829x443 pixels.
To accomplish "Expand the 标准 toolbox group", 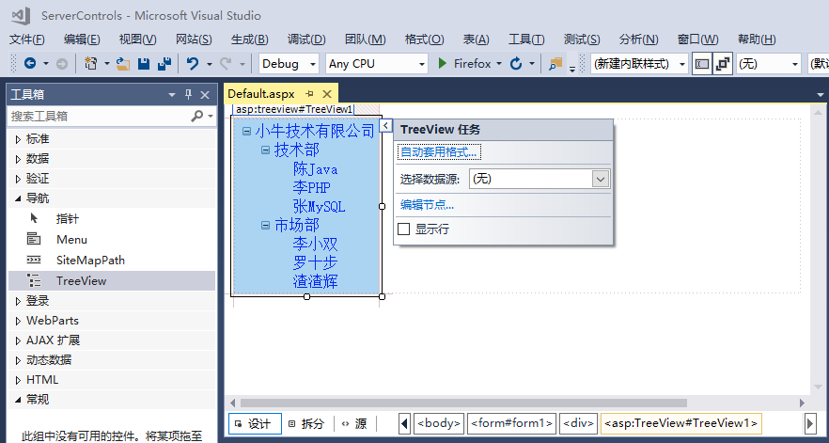I will [18, 138].
